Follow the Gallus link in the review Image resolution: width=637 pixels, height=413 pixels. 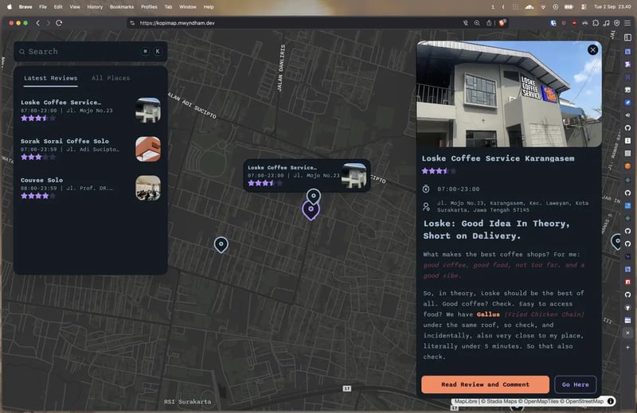[x=488, y=314]
